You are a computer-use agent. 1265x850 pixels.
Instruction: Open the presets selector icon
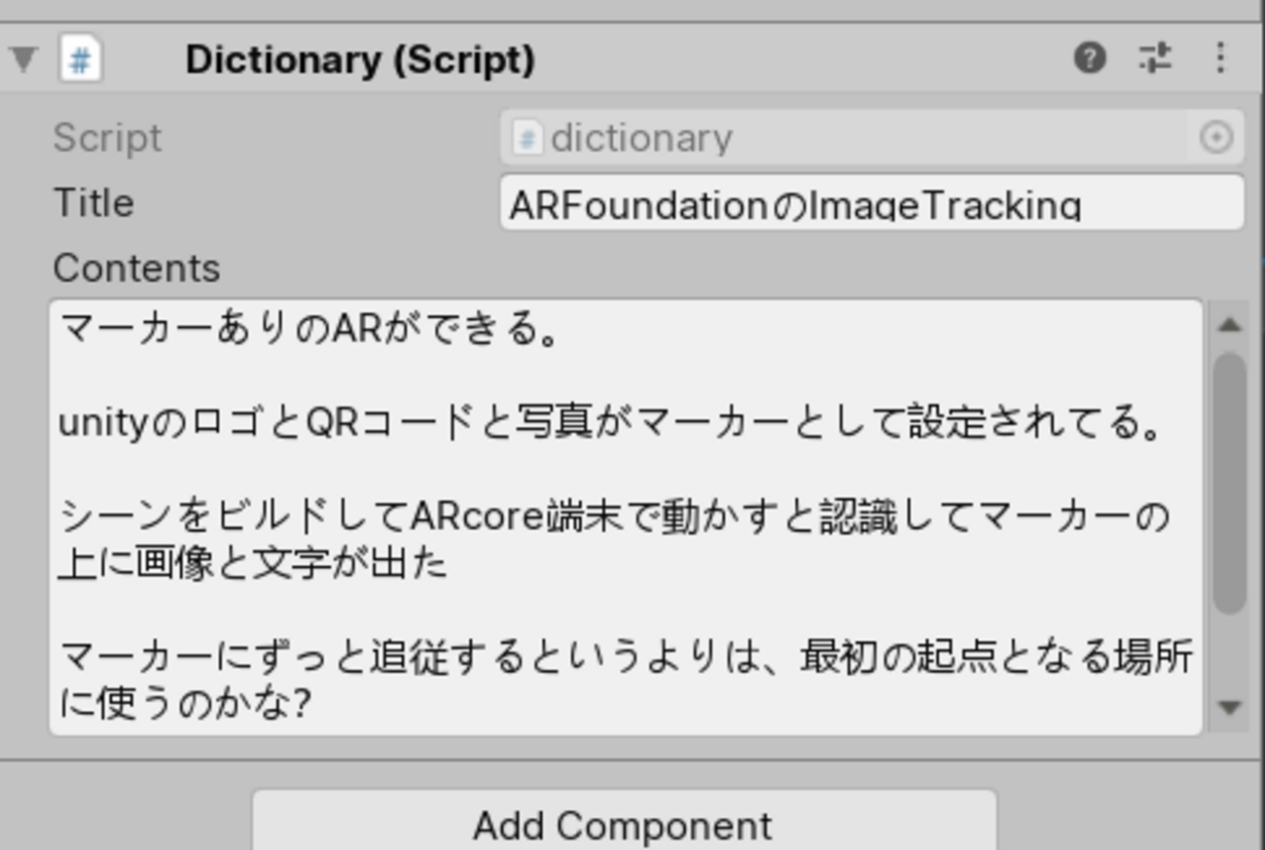1155,59
